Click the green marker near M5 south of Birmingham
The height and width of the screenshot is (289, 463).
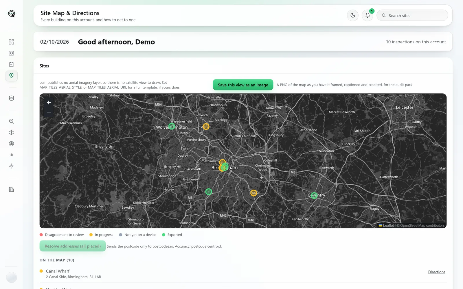(209, 192)
